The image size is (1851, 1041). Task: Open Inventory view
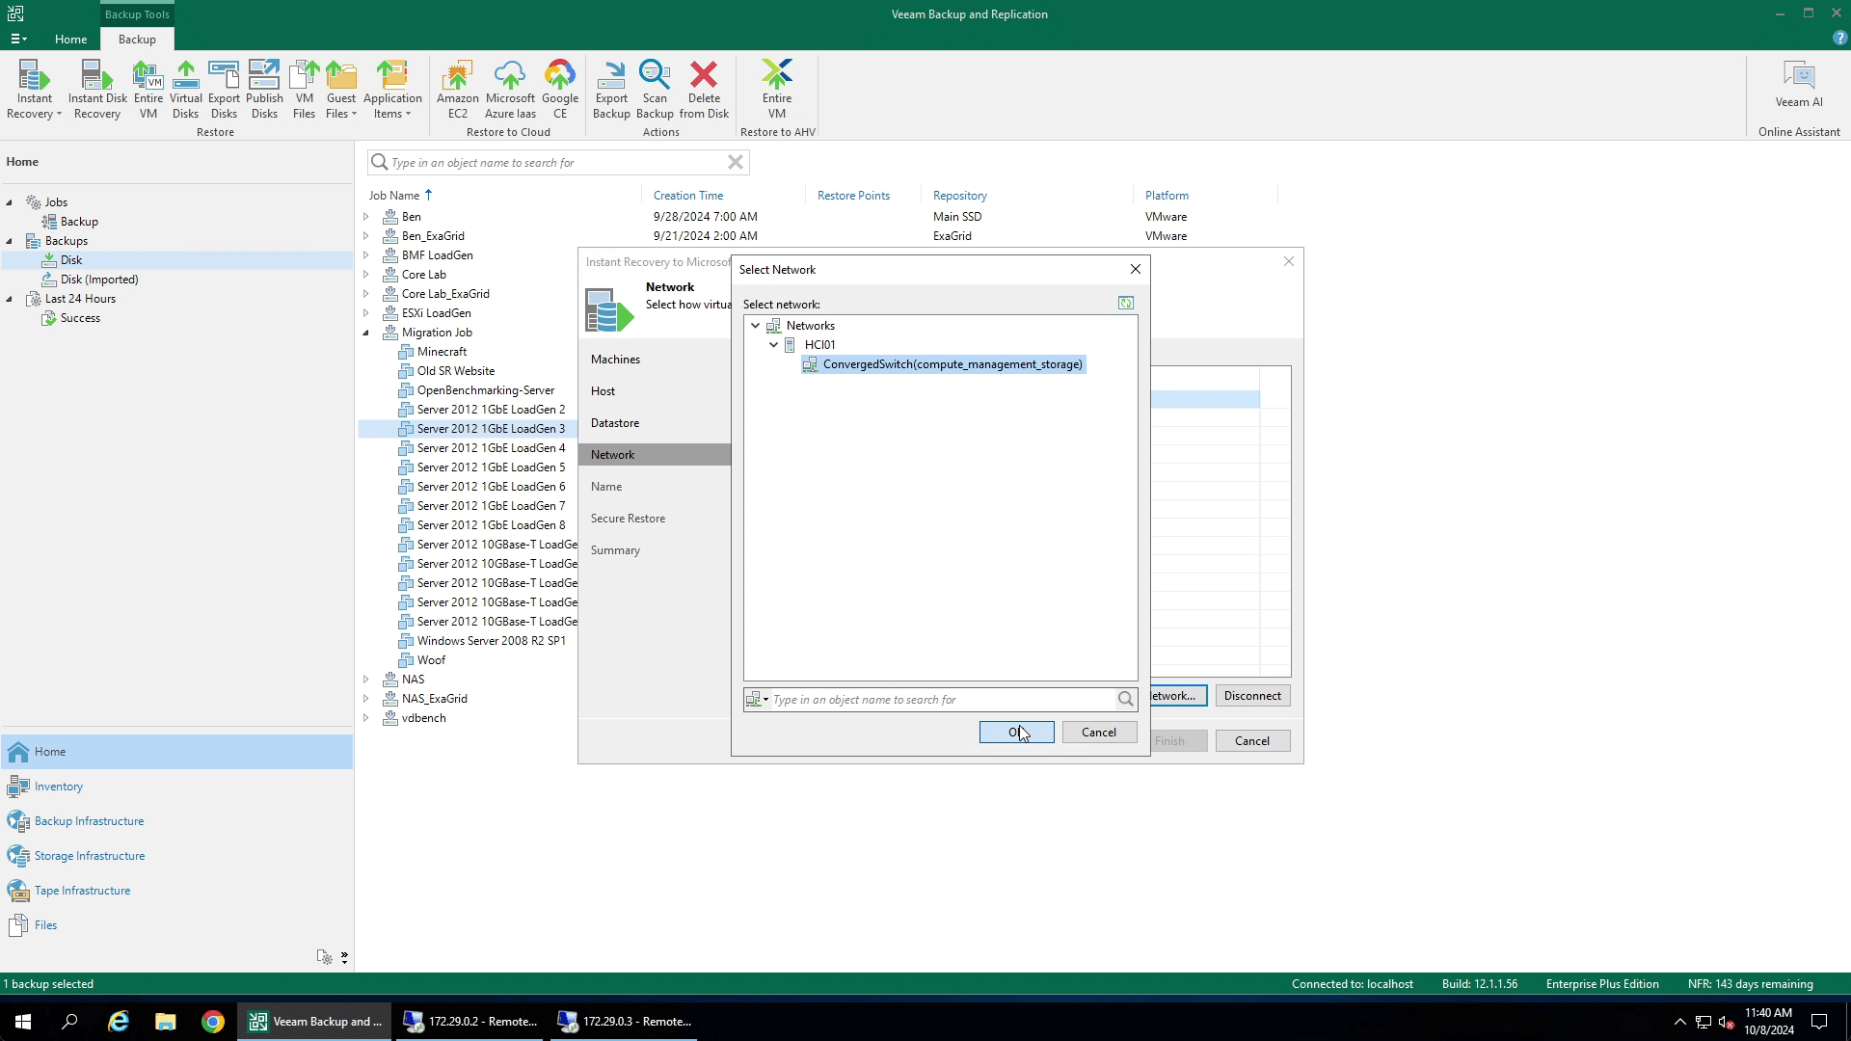pyautogui.click(x=59, y=787)
